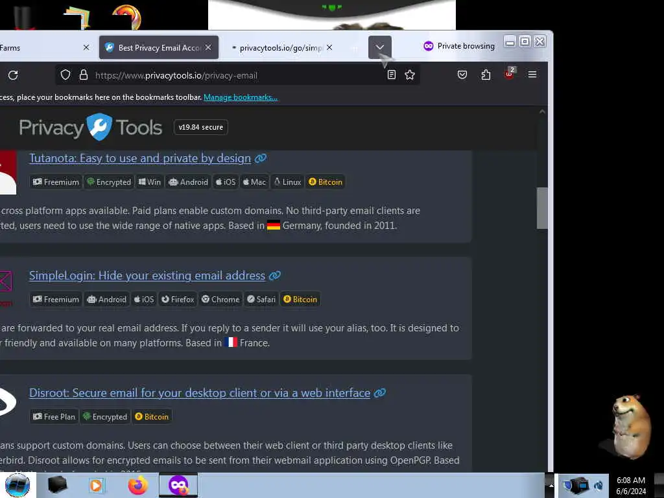Click SimpleLogin's Android tag
The height and width of the screenshot is (498, 664).
pyautogui.click(x=107, y=300)
